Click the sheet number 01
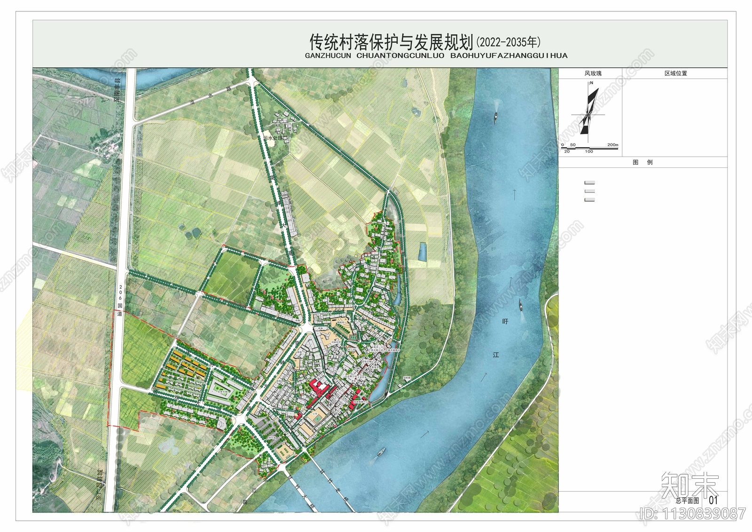The height and width of the screenshot is (532, 752). [713, 500]
